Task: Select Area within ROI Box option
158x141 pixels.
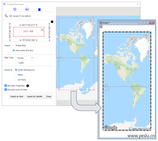Action: 14,51
